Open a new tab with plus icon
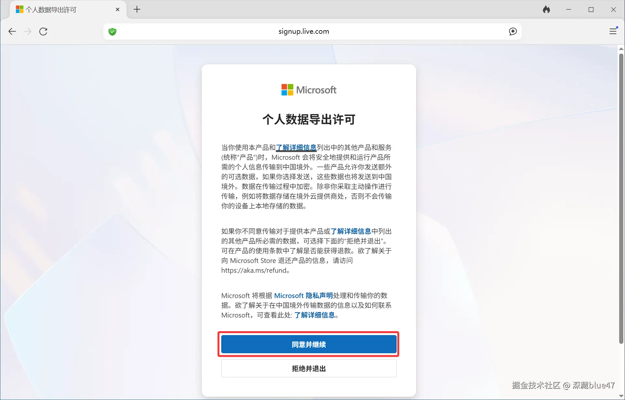This screenshot has width=625, height=400. click(137, 9)
